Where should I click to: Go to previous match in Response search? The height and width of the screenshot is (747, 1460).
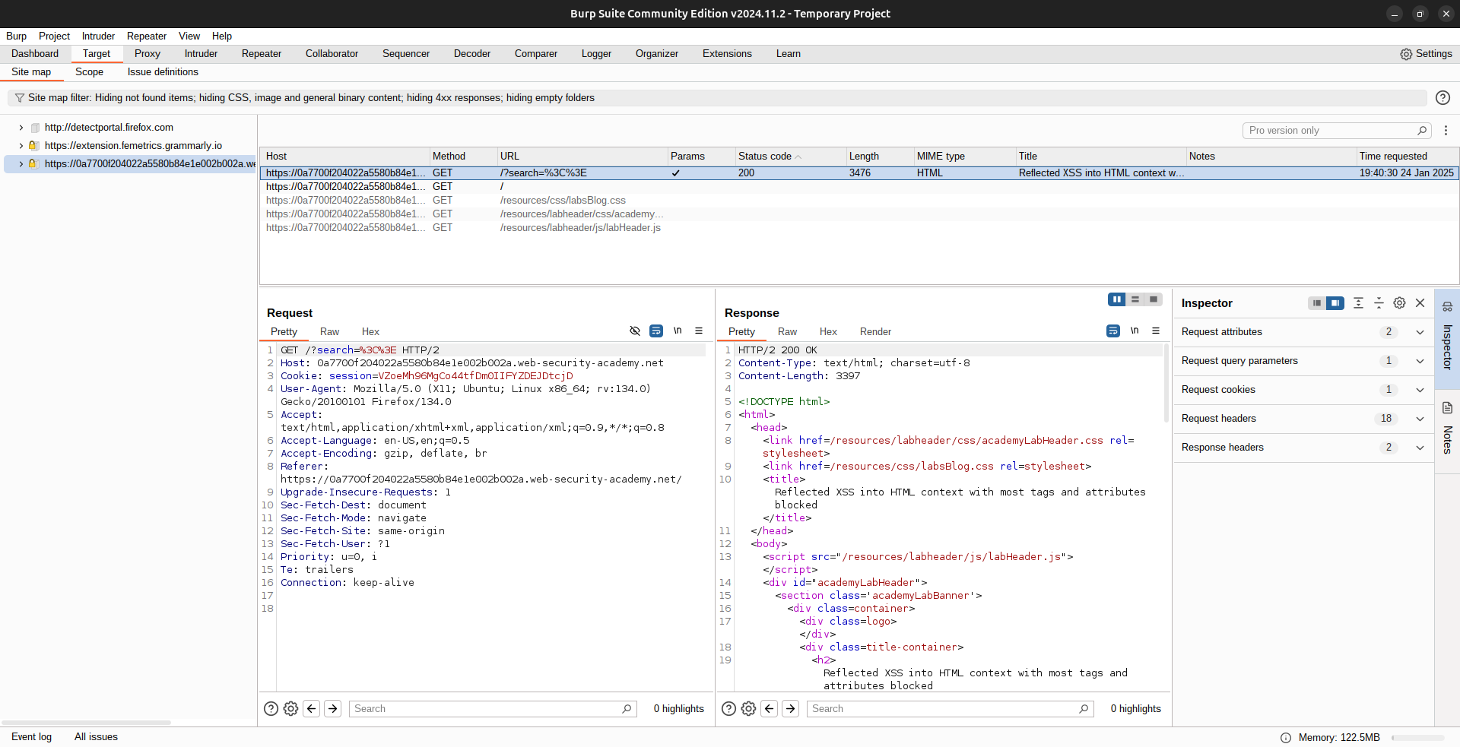point(770,709)
